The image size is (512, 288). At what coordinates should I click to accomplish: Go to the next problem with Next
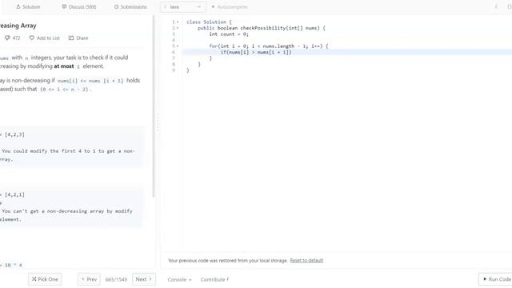[144, 279]
